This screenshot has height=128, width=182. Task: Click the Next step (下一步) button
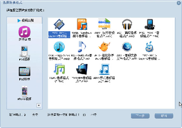140,116
